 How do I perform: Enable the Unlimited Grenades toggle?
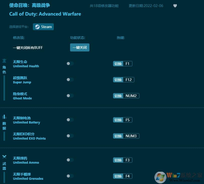point(70,176)
